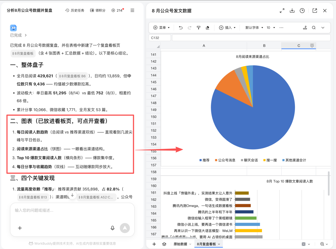This screenshot has width=336, height=249.
Task: Click the 领积分 points button
Action: (x=98, y=10)
